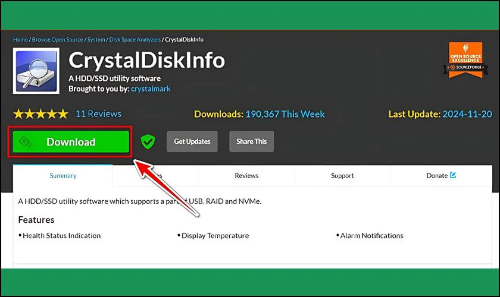Click the green Download button
The height and width of the screenshot is (297, 500).
pos(71,141)
